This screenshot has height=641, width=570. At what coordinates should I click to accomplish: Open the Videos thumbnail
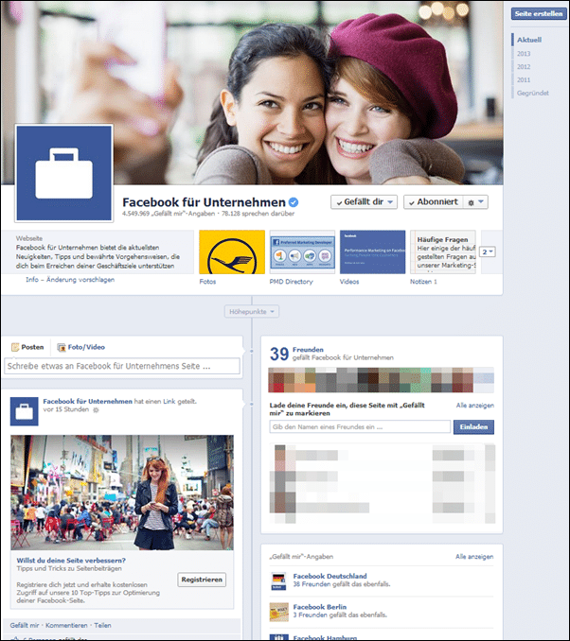(x=373, y=251)
